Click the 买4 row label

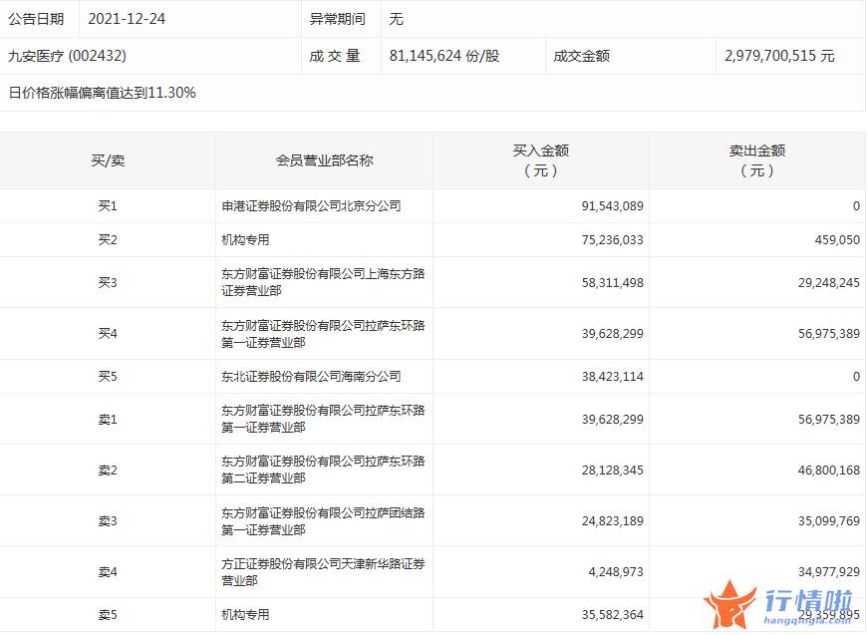tap(108, 334)
